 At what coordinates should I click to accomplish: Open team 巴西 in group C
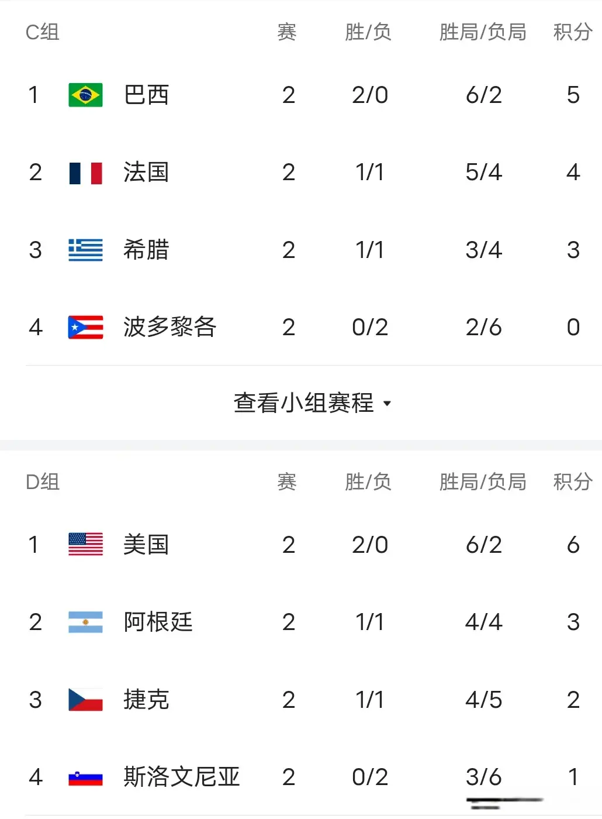(x=146, y=95)
